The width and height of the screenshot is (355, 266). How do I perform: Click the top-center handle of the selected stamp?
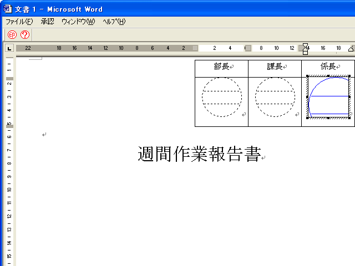[x=328, y=76]
